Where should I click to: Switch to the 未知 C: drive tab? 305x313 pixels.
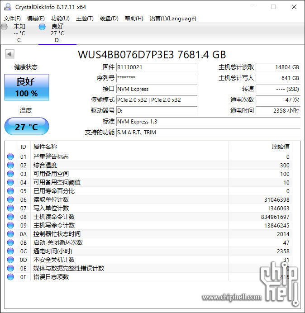(x=19, y=33)
